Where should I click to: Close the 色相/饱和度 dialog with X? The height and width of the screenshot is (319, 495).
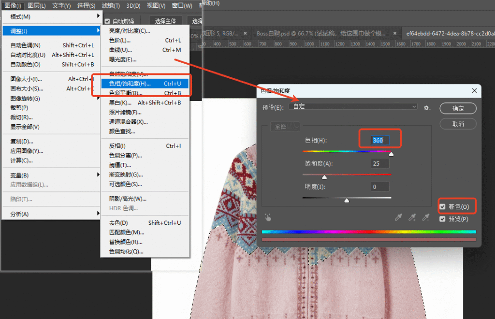[475, 90]
